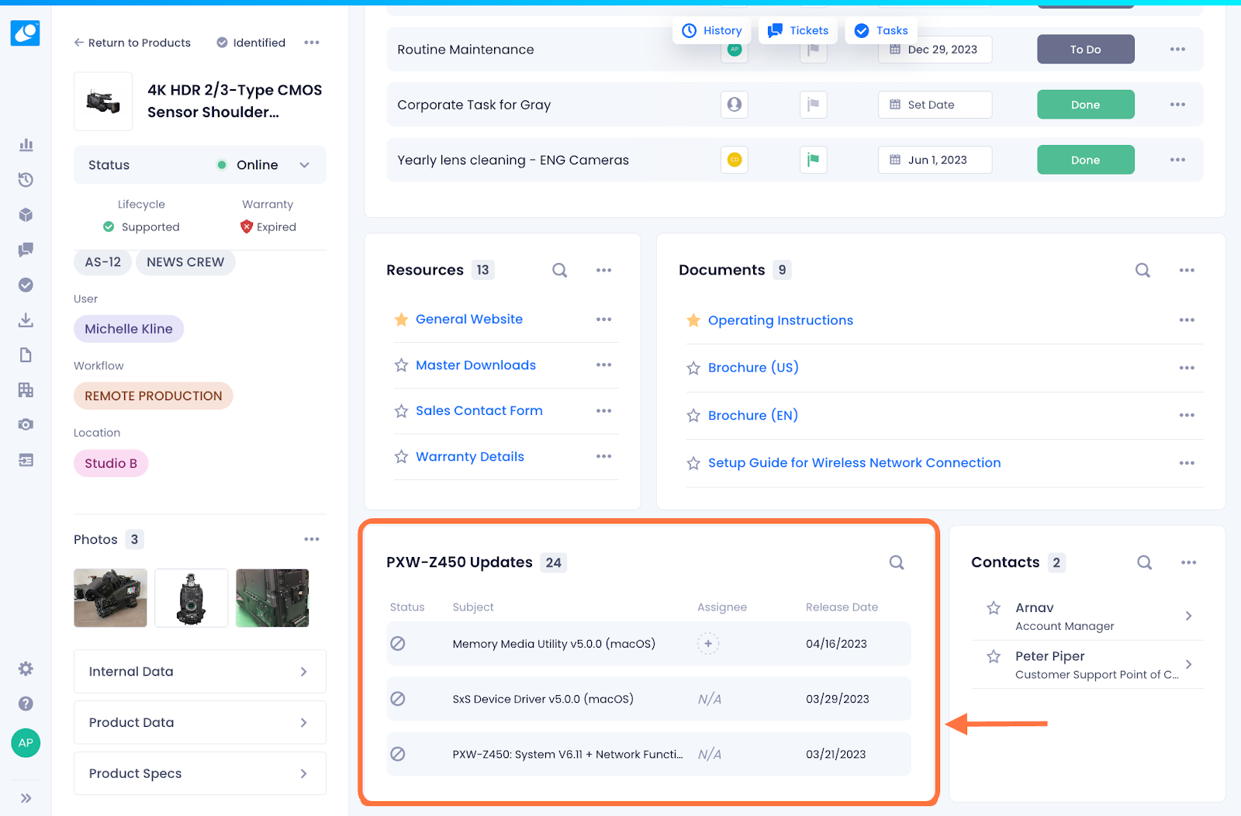The width and height of the screenshot is (1241, 816).
Task: Open Arnav contact details chevron
Action: pos(1188,616)
